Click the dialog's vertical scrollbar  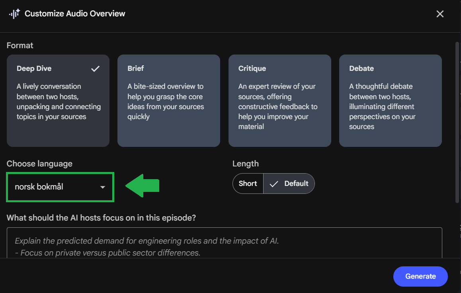click(x=457, y=119)
